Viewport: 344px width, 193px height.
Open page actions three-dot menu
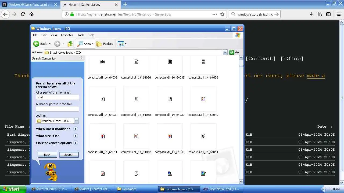pyautogui.click(x=215, y=14)
